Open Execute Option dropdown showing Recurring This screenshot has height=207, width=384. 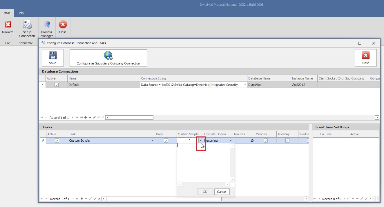[x=231, y=141]
